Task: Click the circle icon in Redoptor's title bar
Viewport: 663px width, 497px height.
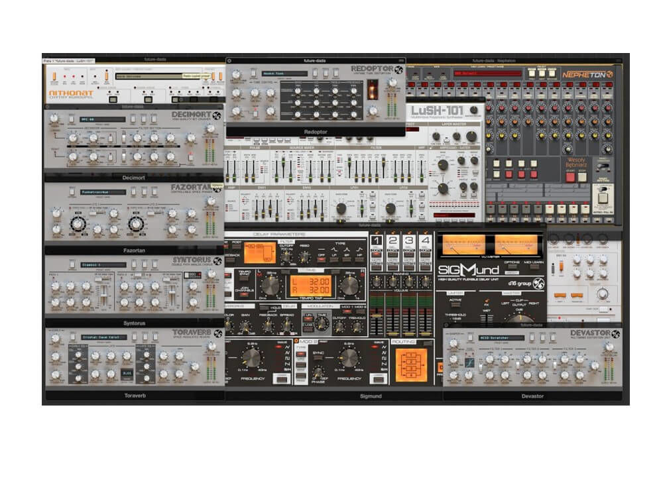Action: click(229, 61)
